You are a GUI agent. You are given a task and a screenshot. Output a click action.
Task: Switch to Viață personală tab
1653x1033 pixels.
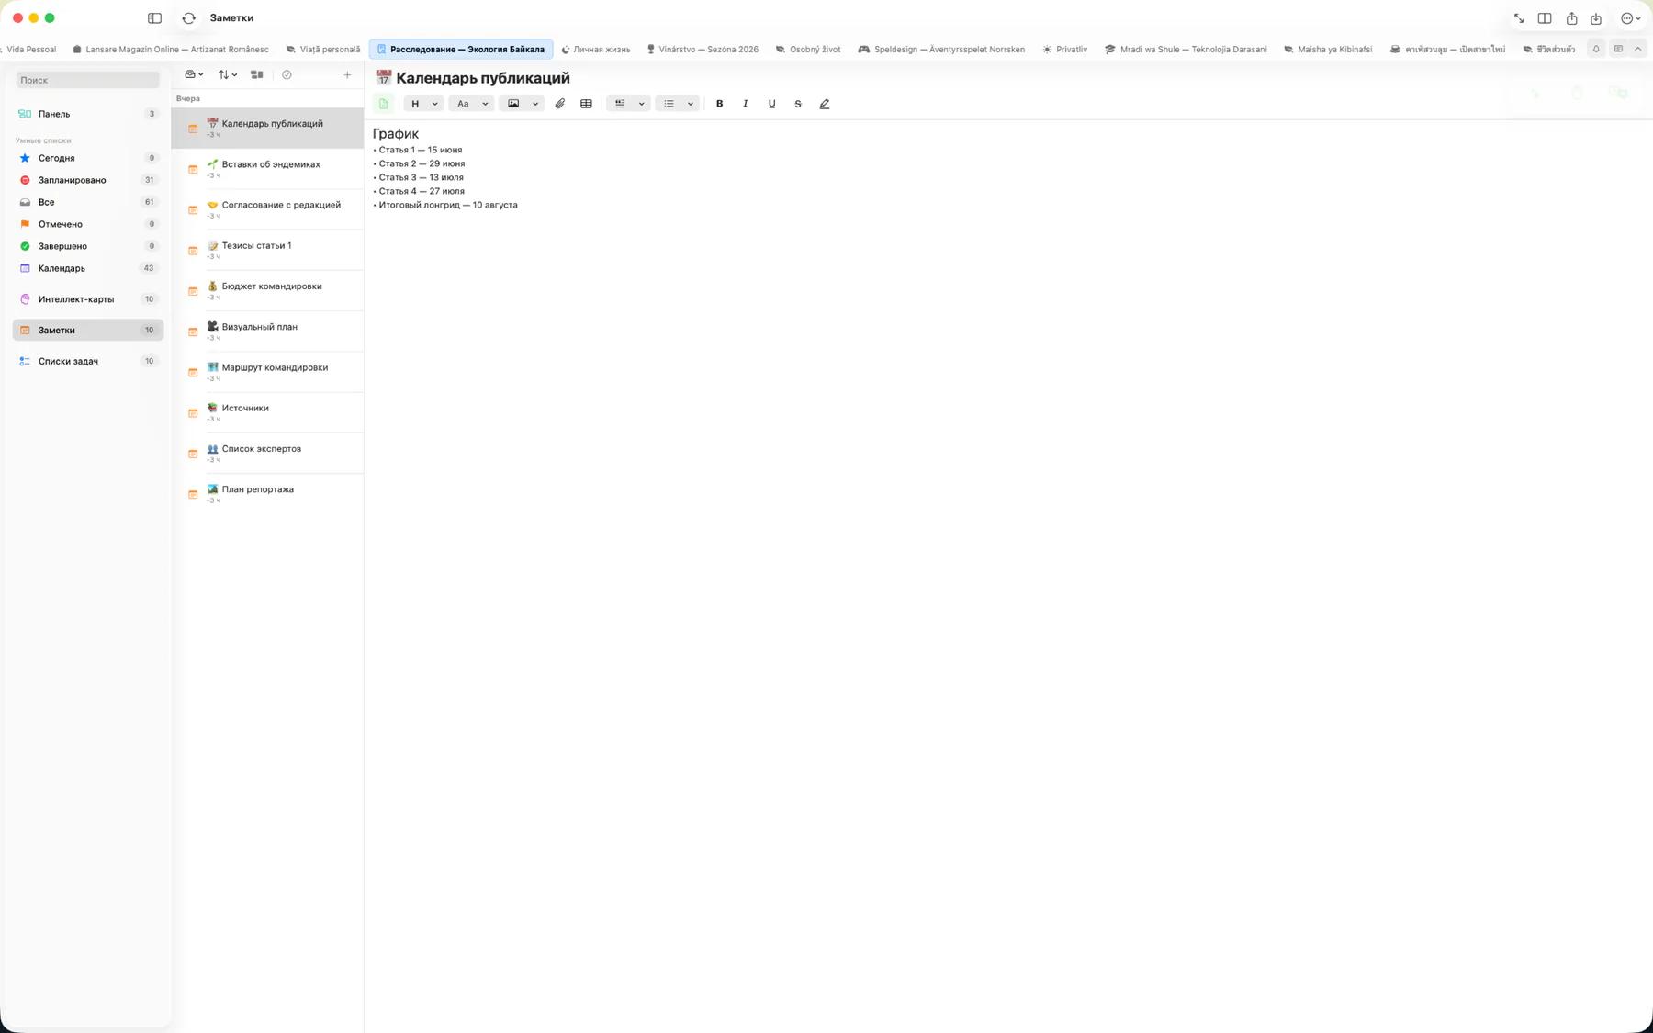click(x=323, y=50)
